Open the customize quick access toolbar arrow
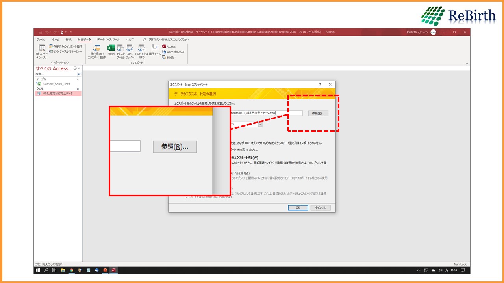504x283 pixels. coord(70,32)
